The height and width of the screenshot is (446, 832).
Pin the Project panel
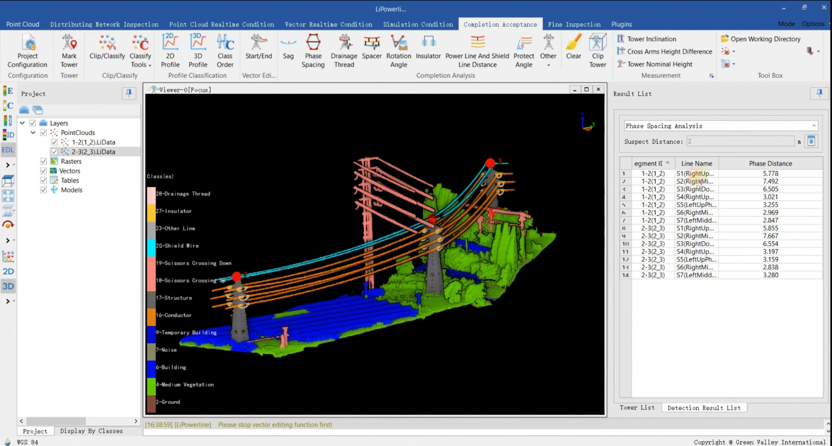click(x=129, y=94)
